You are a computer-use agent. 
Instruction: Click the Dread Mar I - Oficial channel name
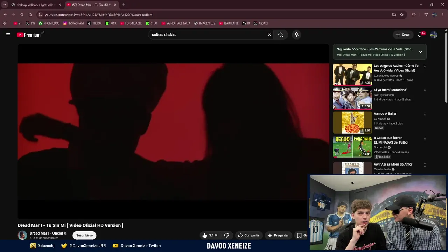coord(46,233)
